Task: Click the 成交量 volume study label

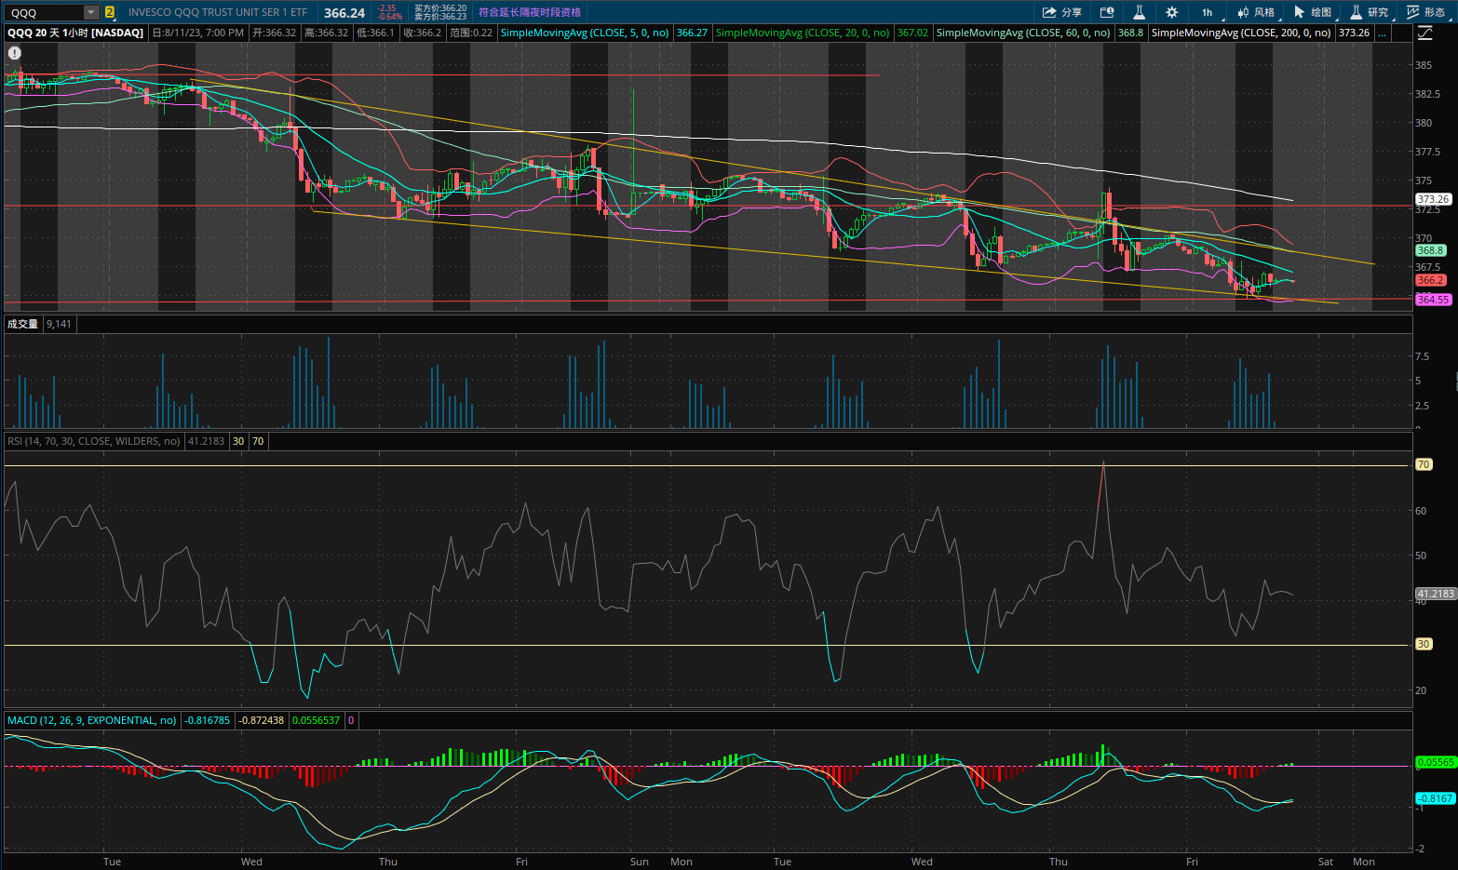Action: [x=23, y=324]
